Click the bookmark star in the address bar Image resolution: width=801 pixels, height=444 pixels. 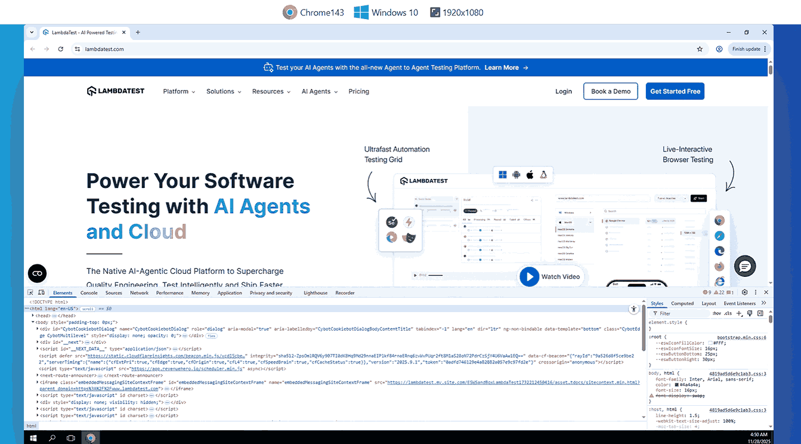(699, 49)
